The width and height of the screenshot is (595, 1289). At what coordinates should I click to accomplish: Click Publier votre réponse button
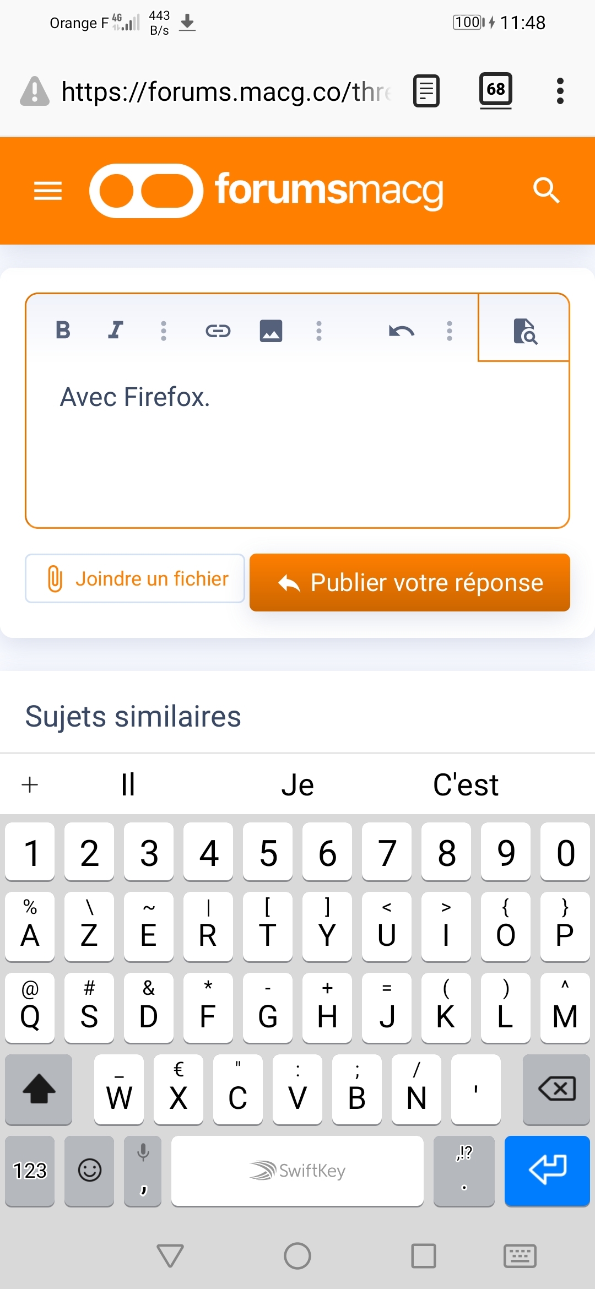click(x=410, y=582)
